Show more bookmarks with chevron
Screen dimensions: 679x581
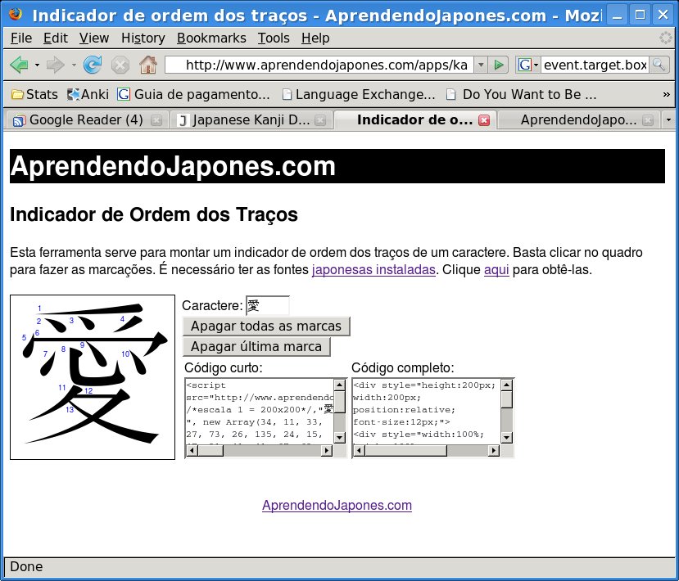666,94
